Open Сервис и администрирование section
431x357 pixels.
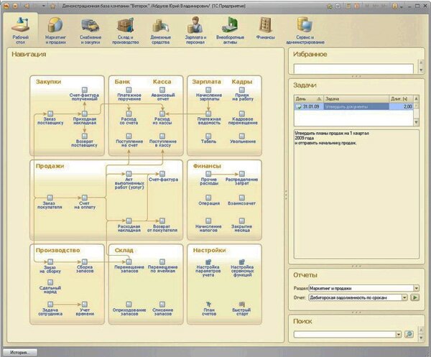[x=305, y=30]
